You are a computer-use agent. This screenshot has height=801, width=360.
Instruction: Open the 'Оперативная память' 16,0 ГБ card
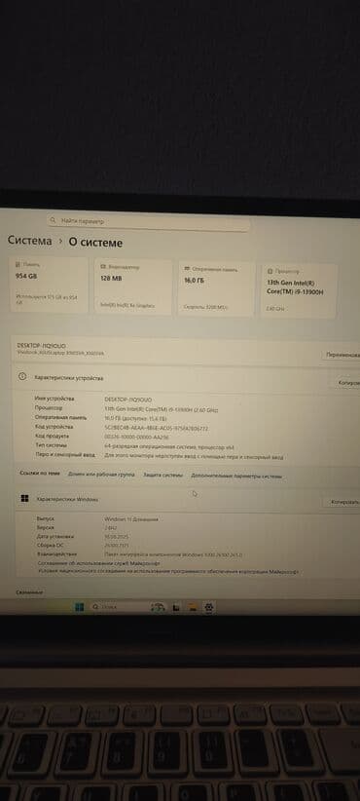(216, 288)
